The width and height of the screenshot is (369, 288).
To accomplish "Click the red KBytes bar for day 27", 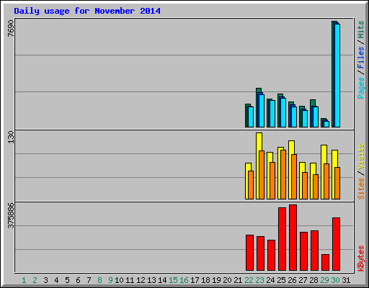I will 304,251.
